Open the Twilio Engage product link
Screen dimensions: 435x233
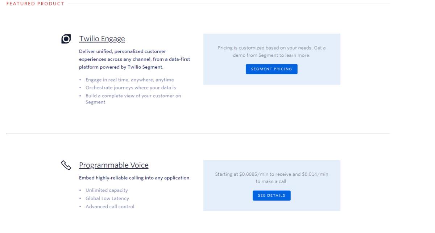(102, 39)
